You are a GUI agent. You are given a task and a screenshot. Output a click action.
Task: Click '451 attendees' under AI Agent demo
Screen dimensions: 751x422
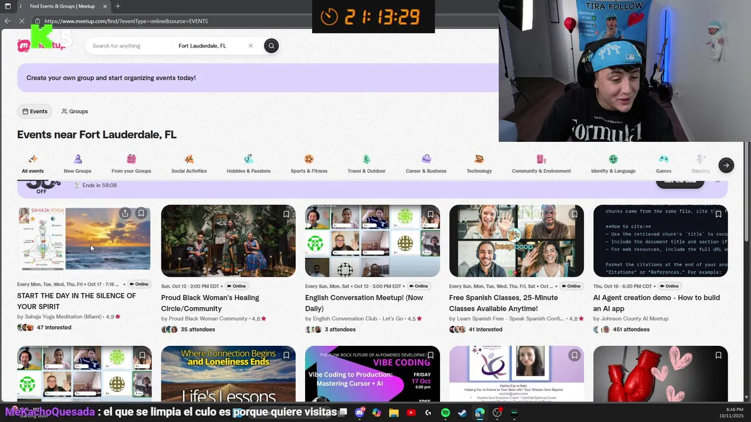(x=631, y=329)
